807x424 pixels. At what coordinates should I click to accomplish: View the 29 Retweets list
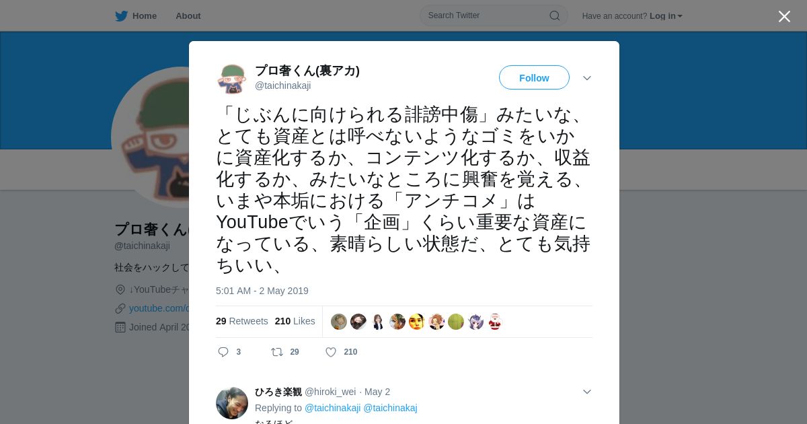(242, 321)
